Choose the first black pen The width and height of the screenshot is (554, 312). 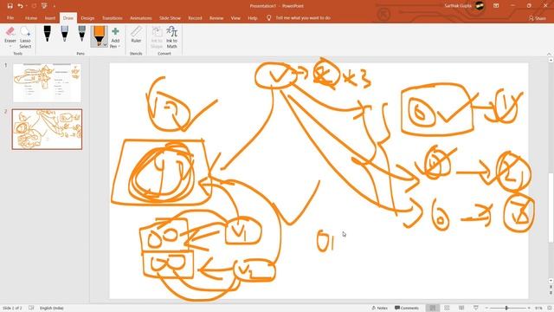tap(47, 34)
